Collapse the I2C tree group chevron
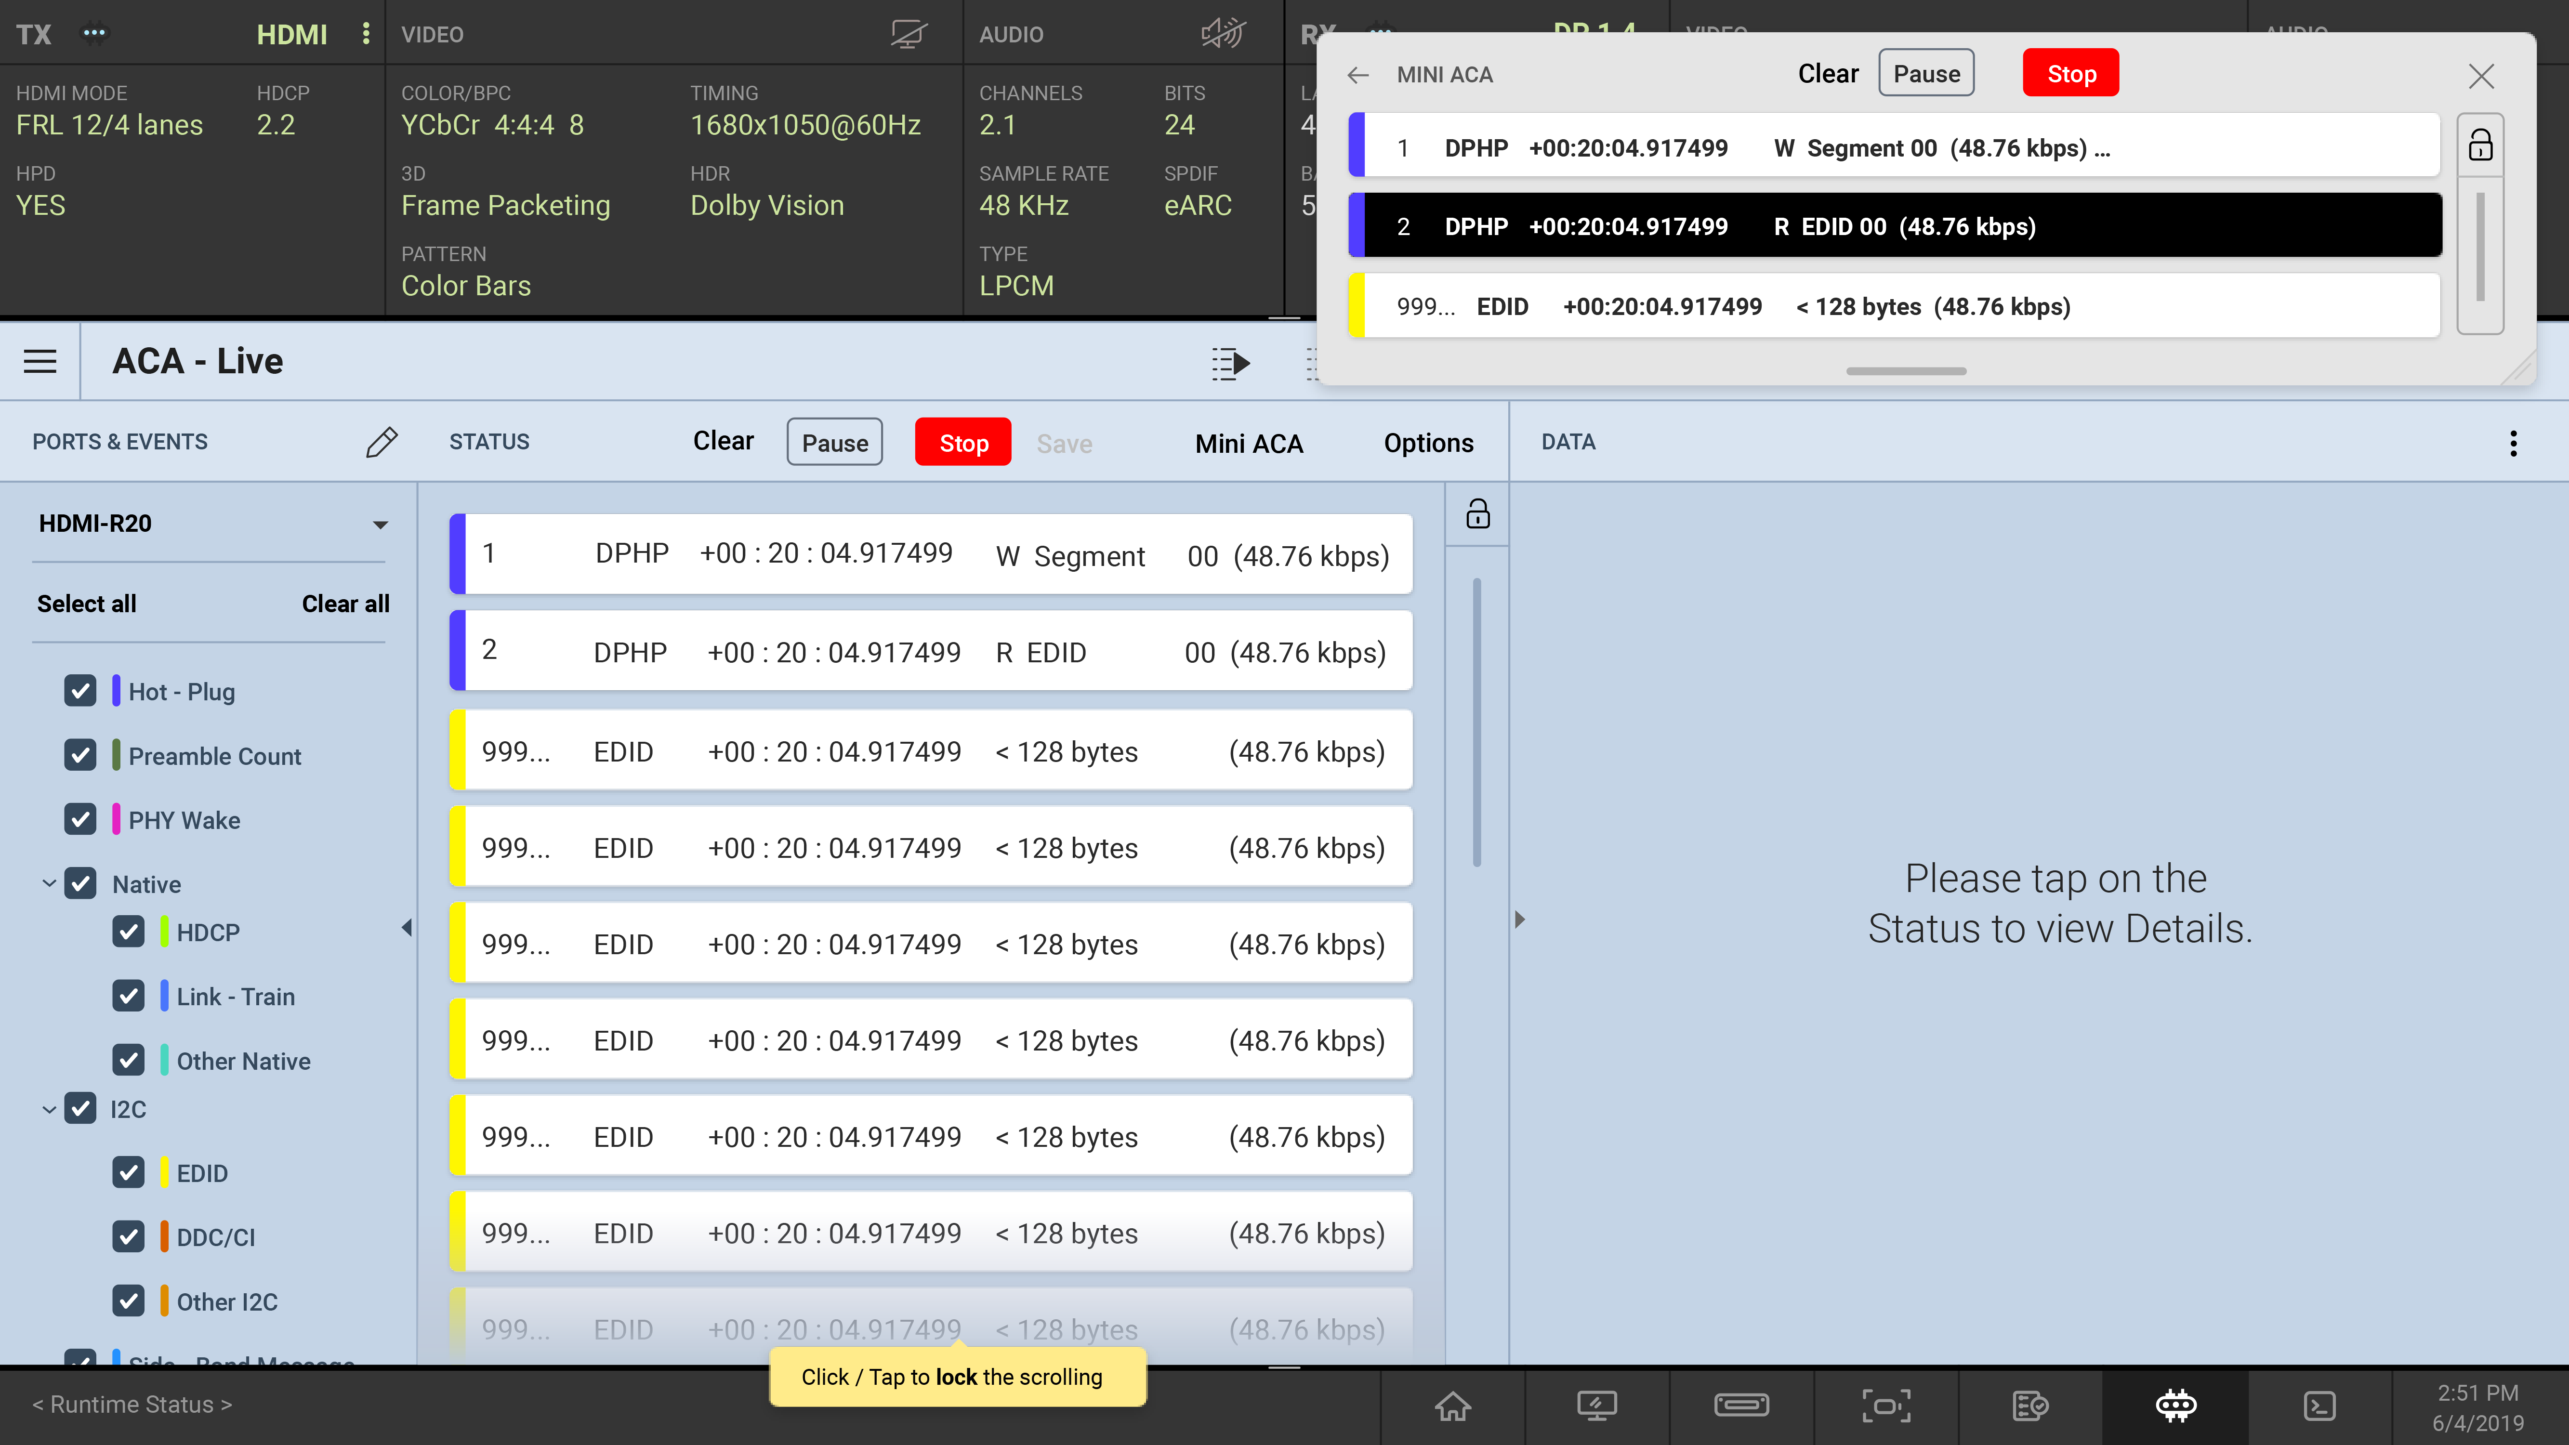Viewport: 2569px width, 1445px height. [48, 1109]
